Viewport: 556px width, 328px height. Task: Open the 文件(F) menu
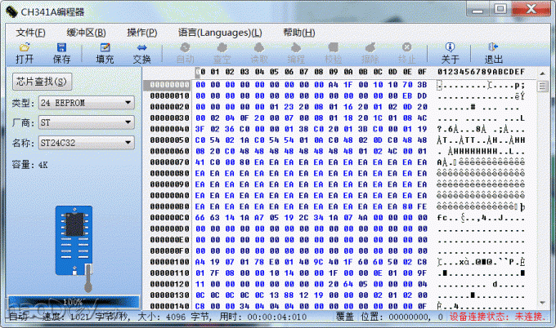pos(30,32)
